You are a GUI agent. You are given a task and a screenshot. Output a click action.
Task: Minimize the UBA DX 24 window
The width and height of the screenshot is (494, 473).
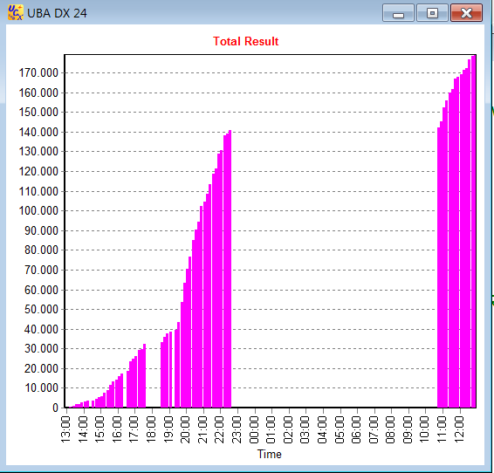(398, 13)
